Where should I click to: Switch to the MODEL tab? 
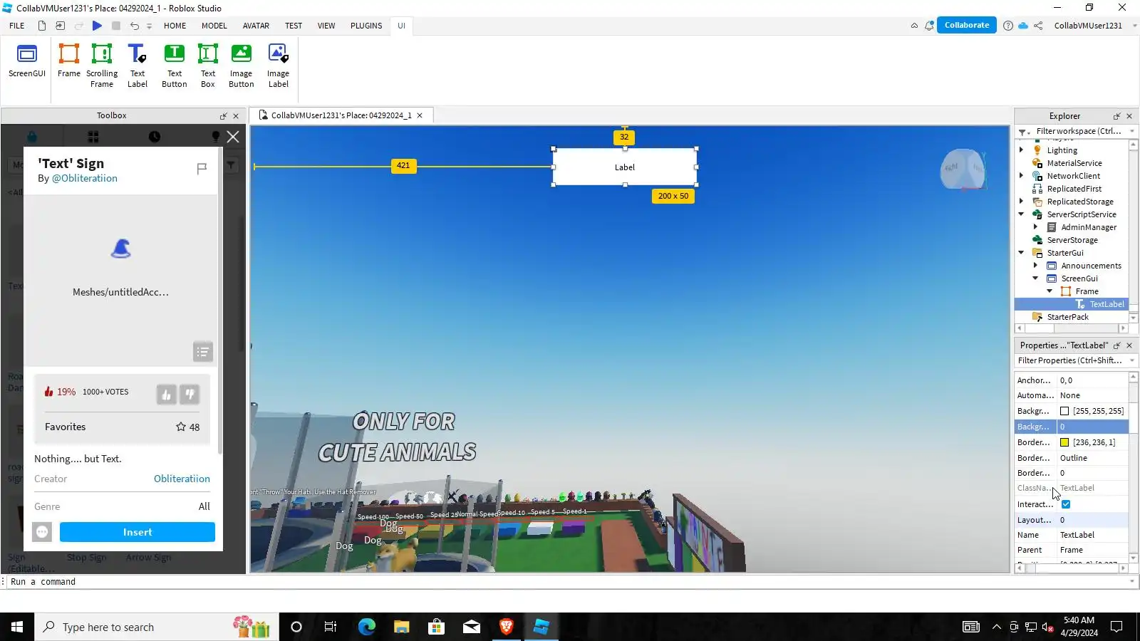point(214,26)
